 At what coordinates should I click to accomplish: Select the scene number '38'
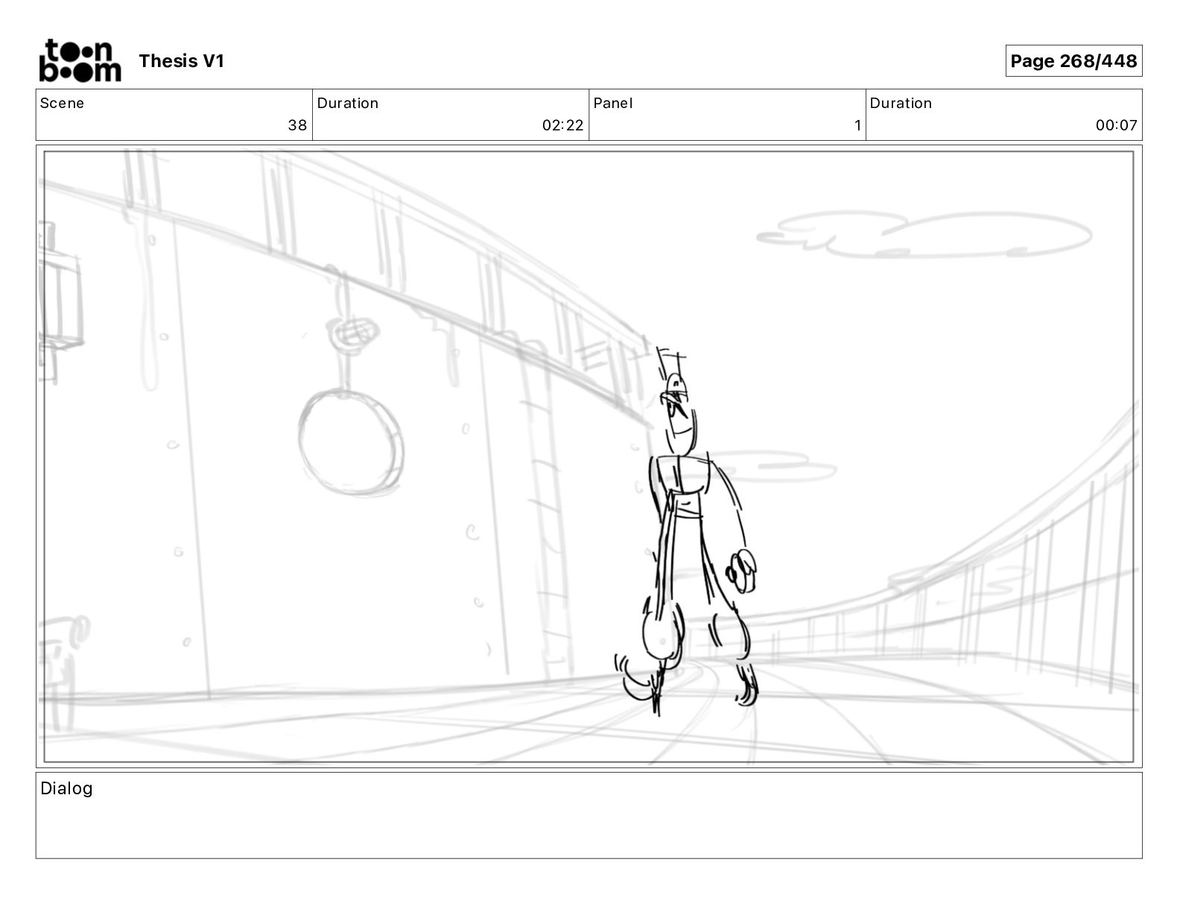pyautogui.click(x=297, y=125)
